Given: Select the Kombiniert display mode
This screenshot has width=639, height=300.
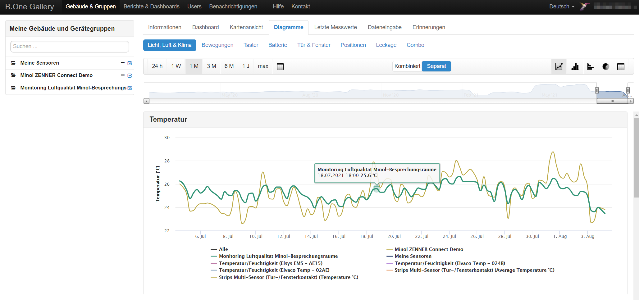Looking at the screenshot, I should (x=407, y=66).
